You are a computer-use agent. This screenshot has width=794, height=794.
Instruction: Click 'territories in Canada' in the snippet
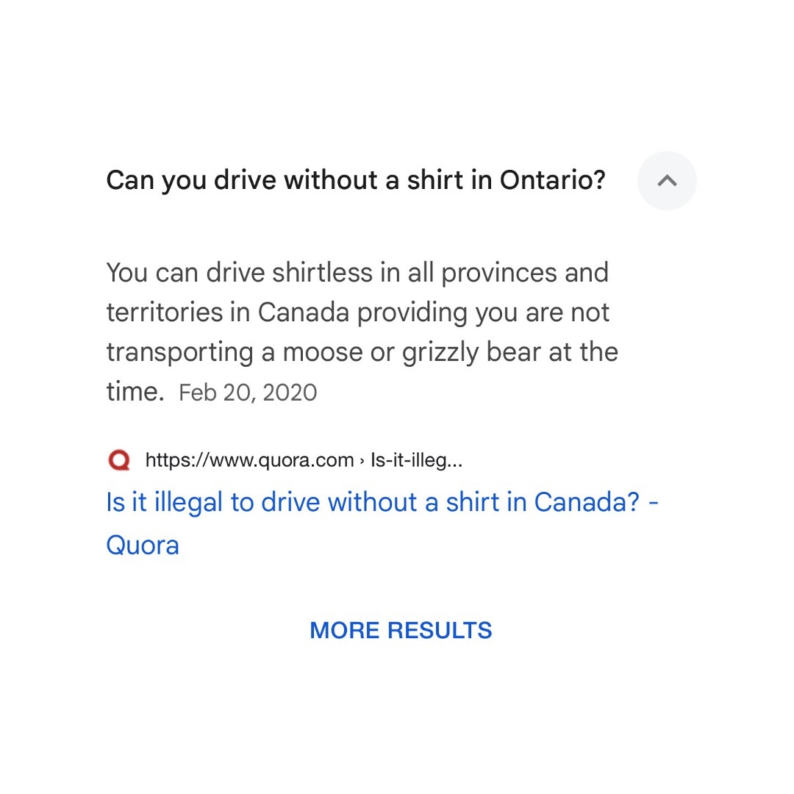click(228, 312)
